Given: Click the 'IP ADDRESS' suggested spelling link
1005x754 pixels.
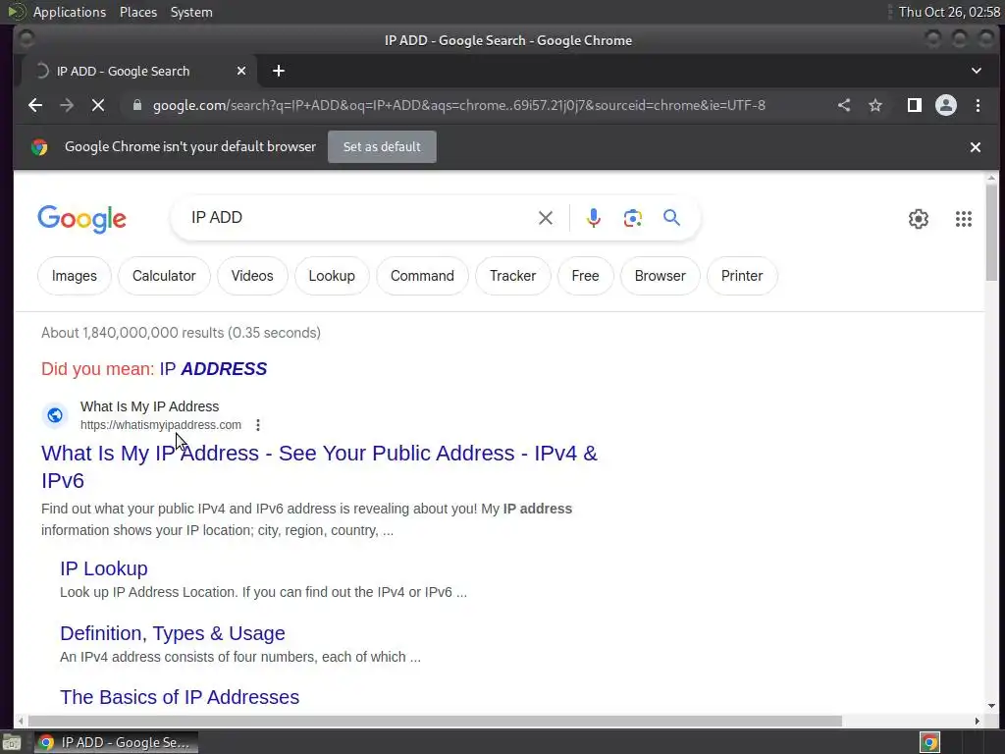Looking at the screenshot, I should [x=213, y=369].
